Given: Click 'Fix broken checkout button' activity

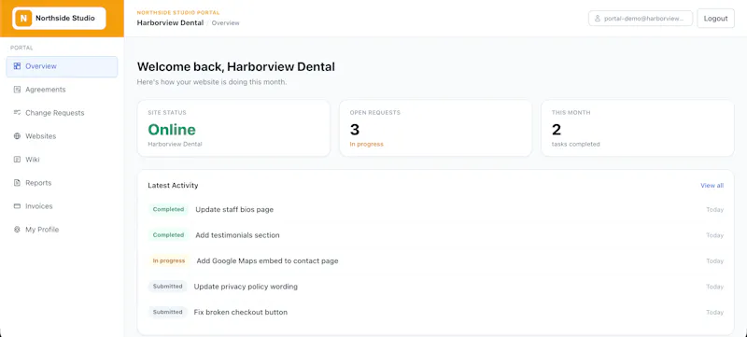Looking at the screenshot, I should pos(241,312).
